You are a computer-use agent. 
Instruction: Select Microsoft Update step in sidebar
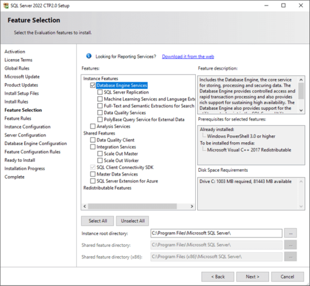point(22,76)
